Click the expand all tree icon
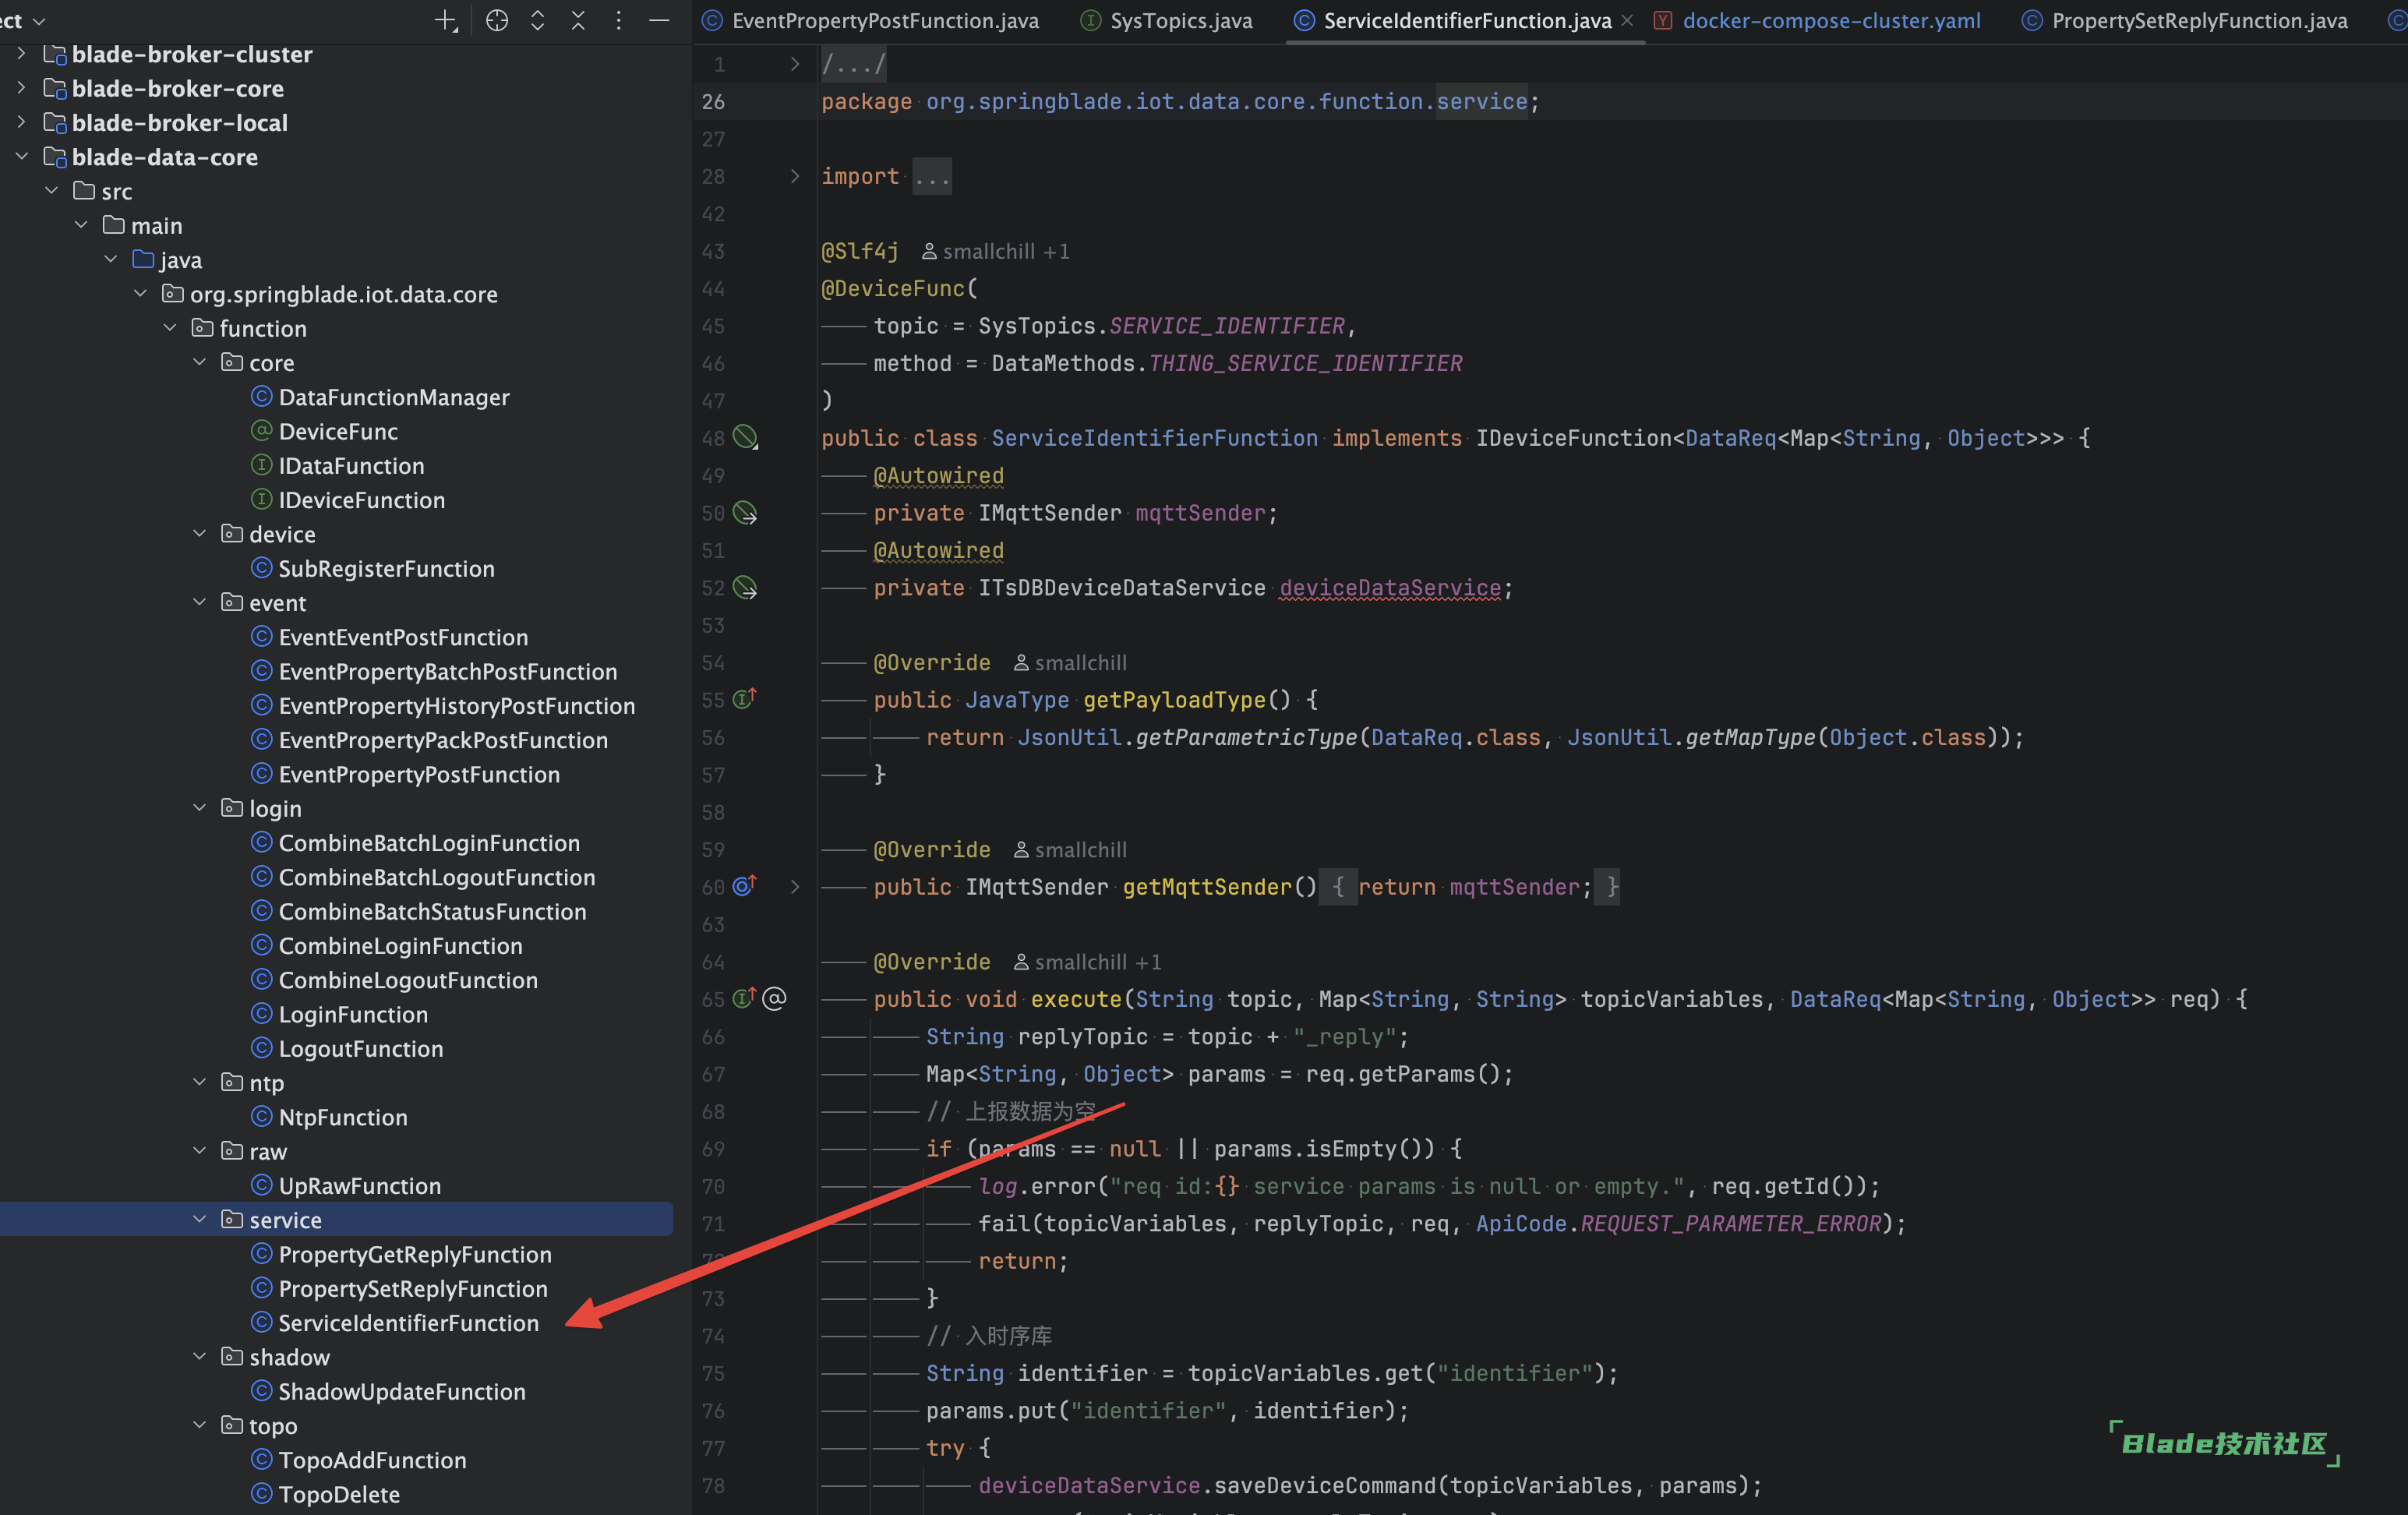 tap(538, 20)
